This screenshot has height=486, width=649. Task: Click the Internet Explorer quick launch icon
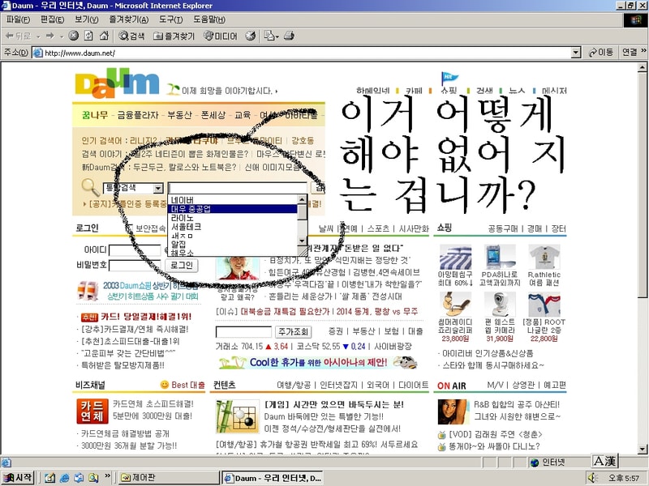[x=65, y=478]
